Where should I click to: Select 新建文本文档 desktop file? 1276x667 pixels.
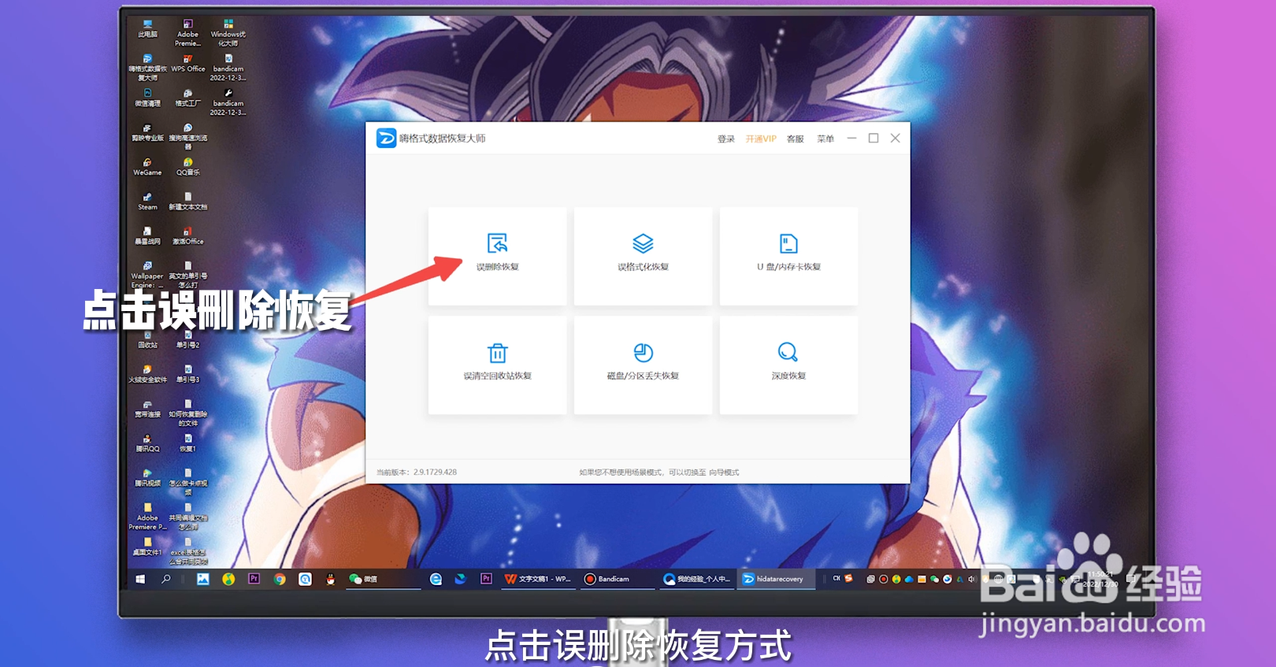(x=187, y=202)
